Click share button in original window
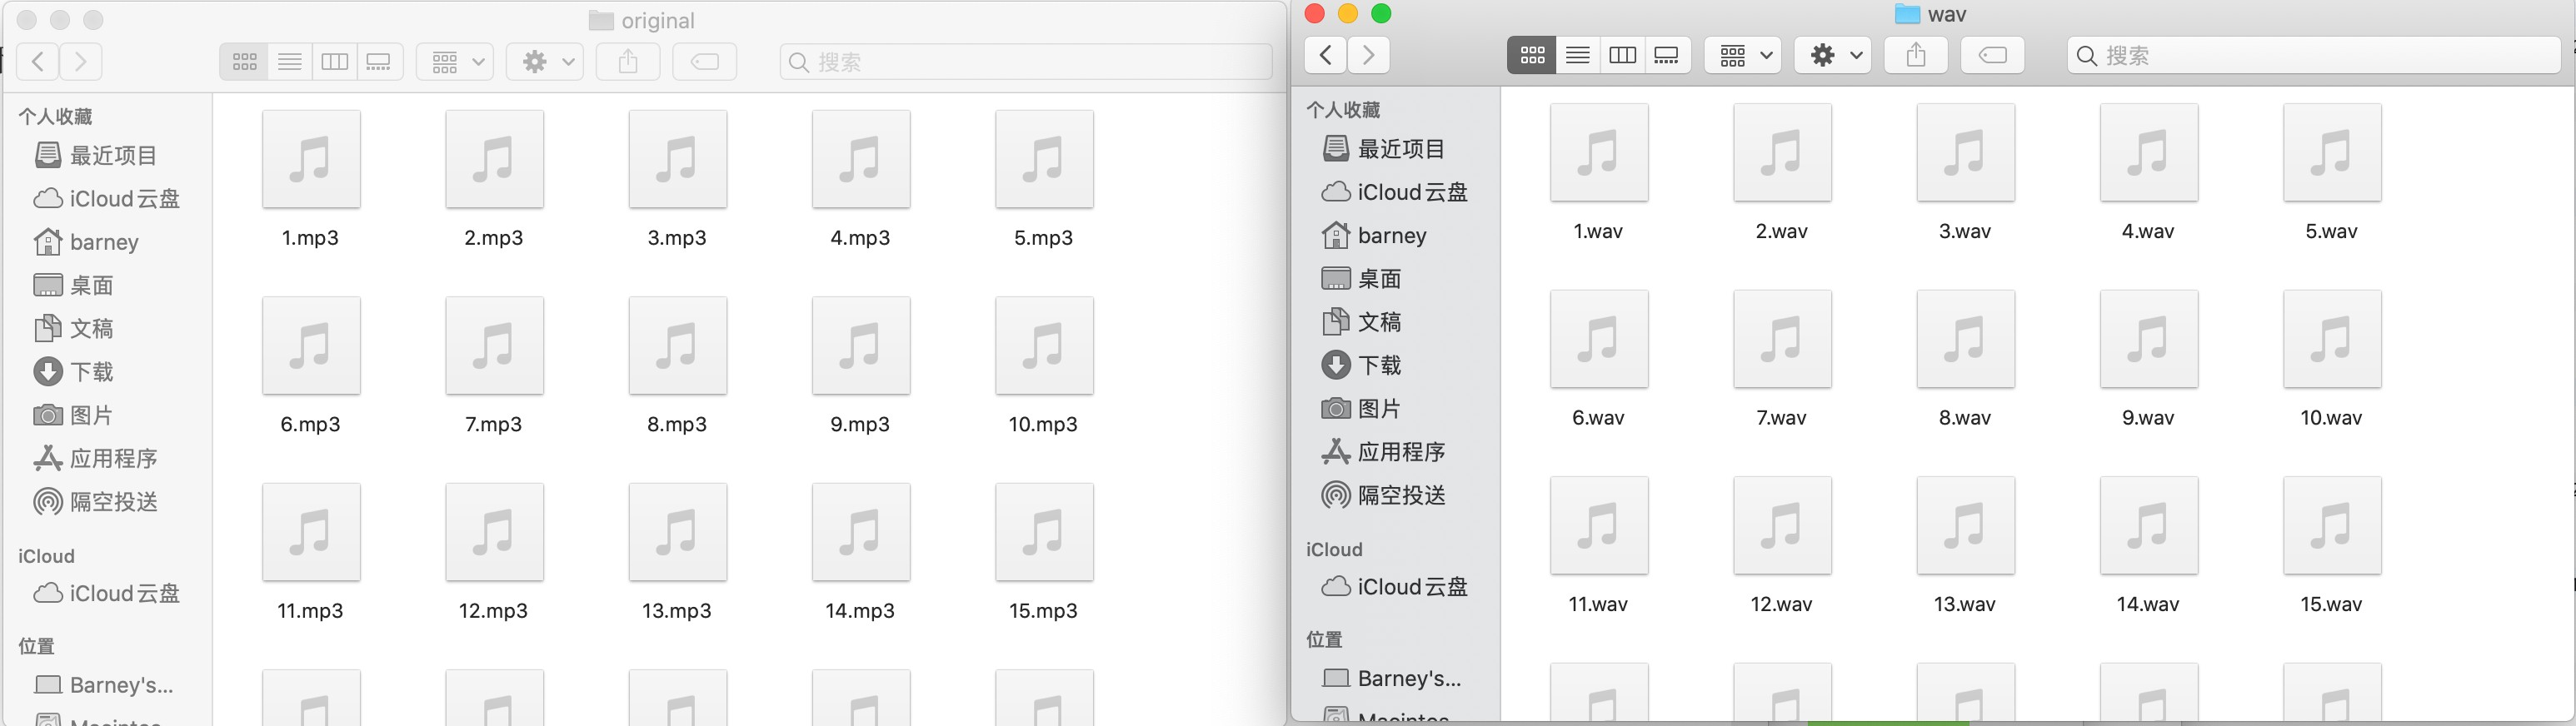This screenshot has height=726, width=2576. click(628, 62)
